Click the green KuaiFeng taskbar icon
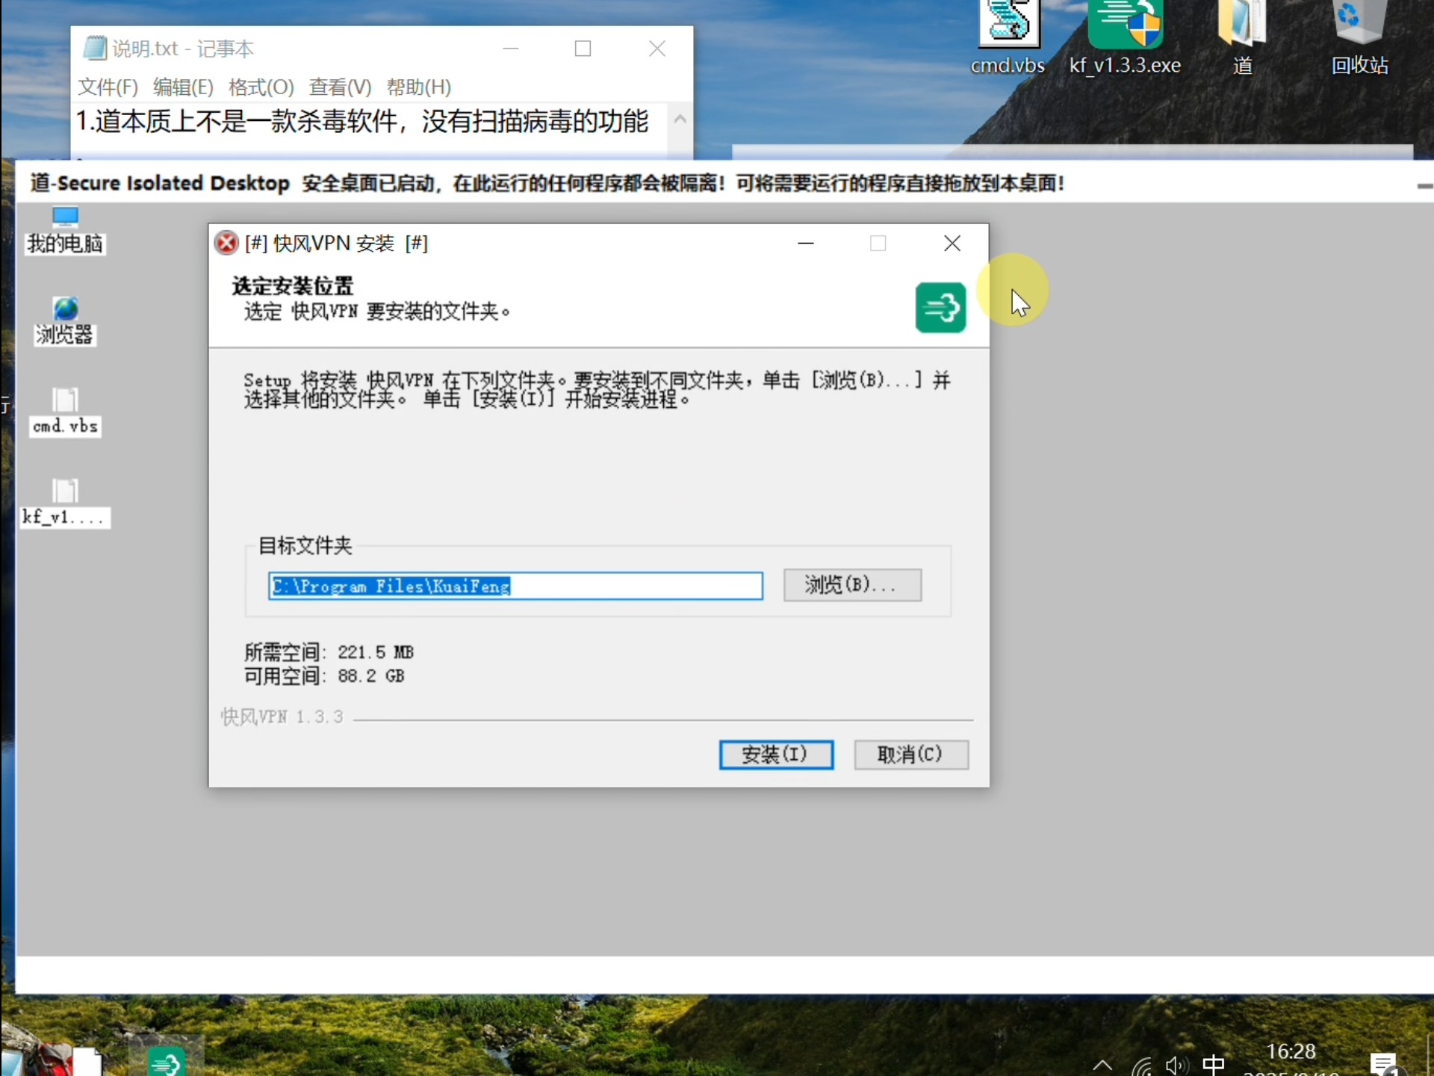Image resolution: width=1434 pixels, height=1076 pixels. [x=166, y=1061]
